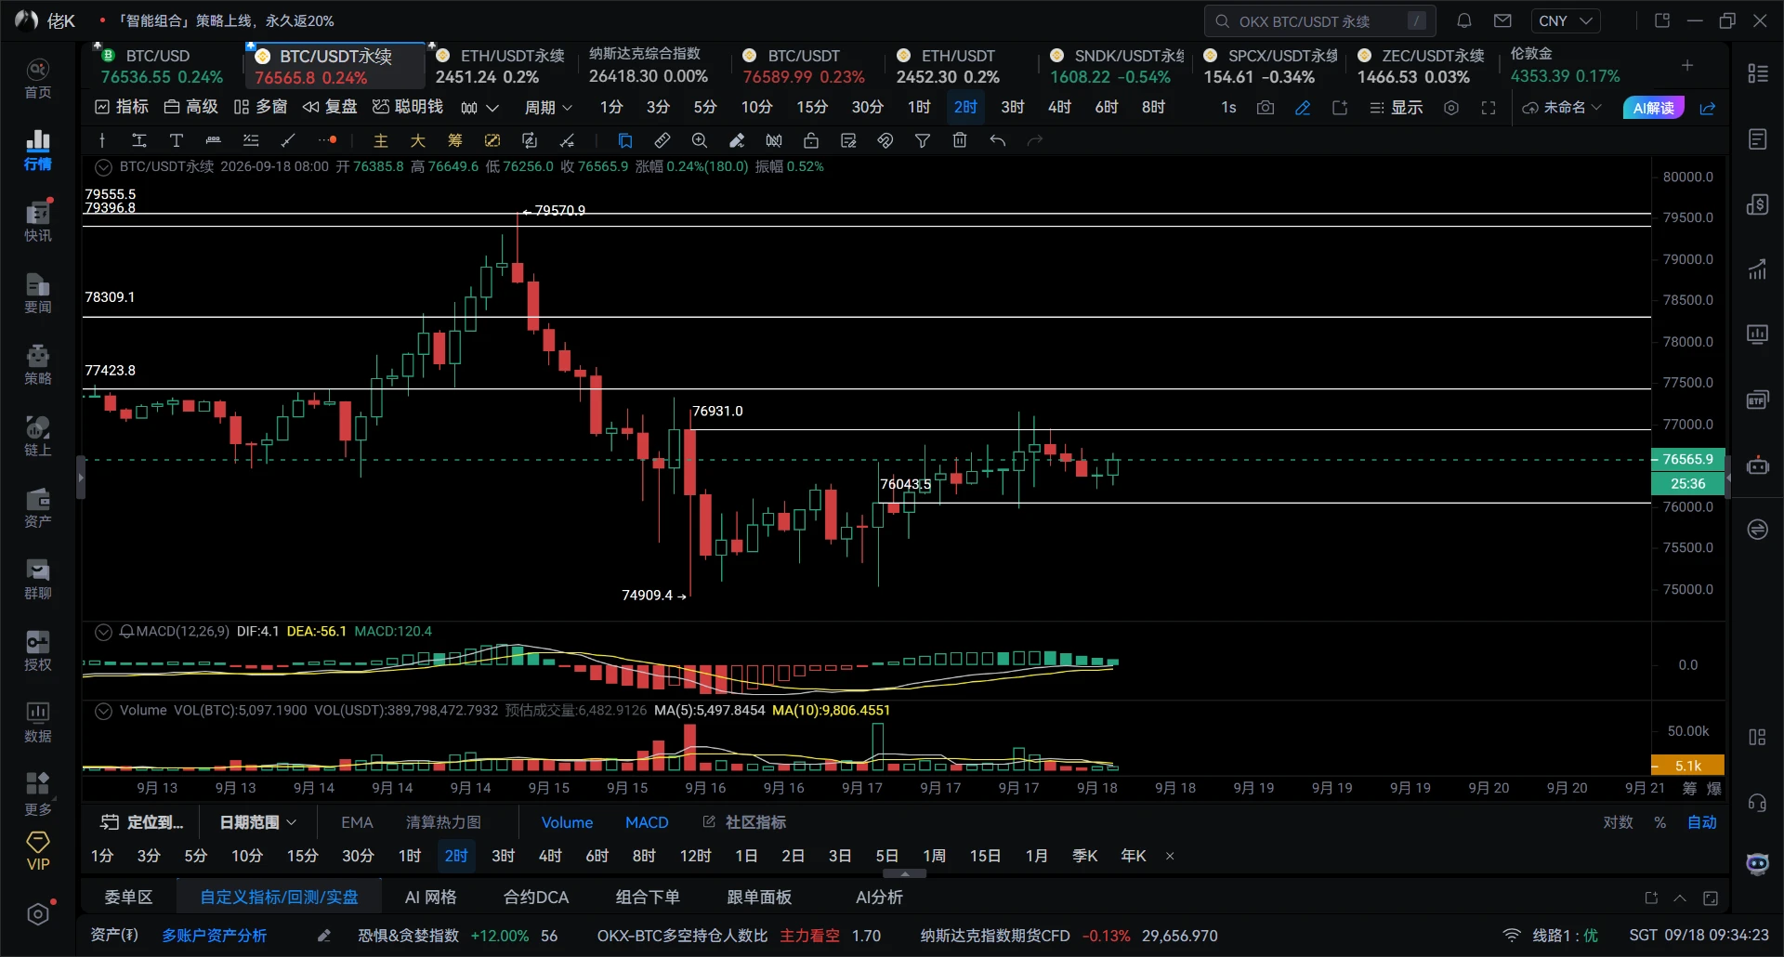
Task: Collapse the left panel edge arrow
Action: [x=81, y=478]
